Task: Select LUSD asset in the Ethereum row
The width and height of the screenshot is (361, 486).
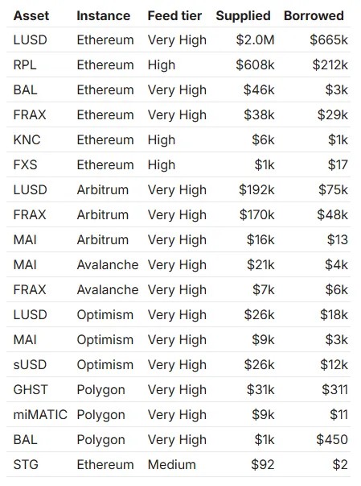Action: pyautogui.click(x=31, y=40)
